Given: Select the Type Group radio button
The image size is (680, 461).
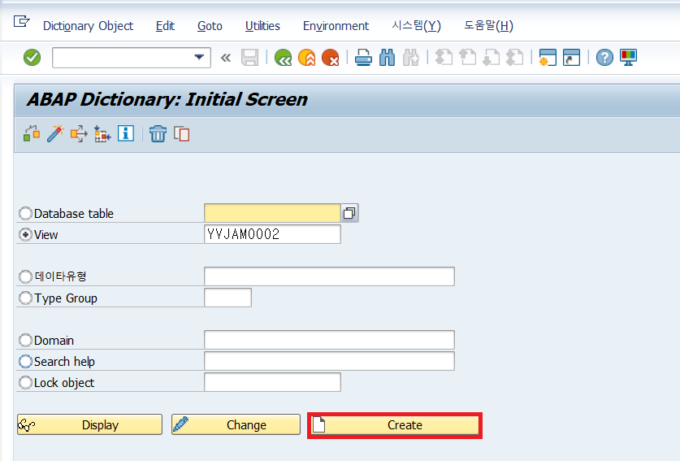Looking at the screenshot, I should pyautogui.click(x=25, y=298).
